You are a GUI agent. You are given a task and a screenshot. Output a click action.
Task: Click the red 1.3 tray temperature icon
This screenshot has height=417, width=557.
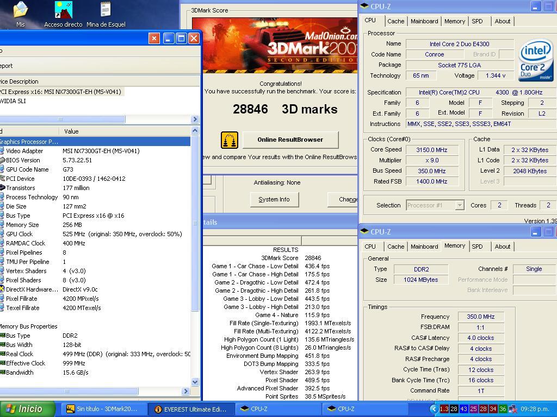(x=444, y=409)
